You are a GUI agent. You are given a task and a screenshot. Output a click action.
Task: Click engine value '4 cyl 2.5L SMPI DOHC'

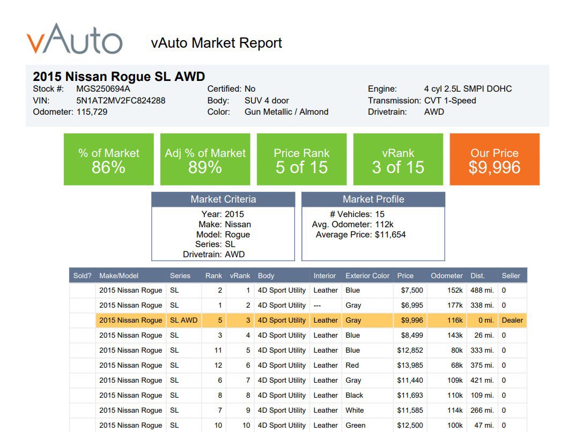click(x=468, y=88)
